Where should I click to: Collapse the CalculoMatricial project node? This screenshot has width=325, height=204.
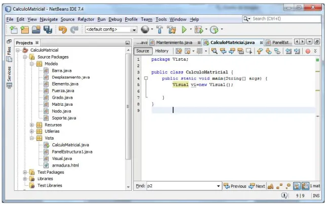(x=18, y=50)
